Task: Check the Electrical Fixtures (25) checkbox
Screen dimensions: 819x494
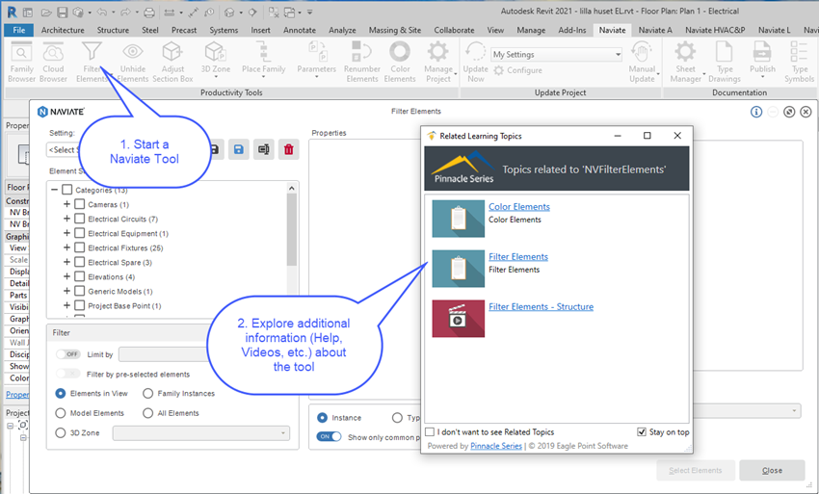Action: coord(79,247)
